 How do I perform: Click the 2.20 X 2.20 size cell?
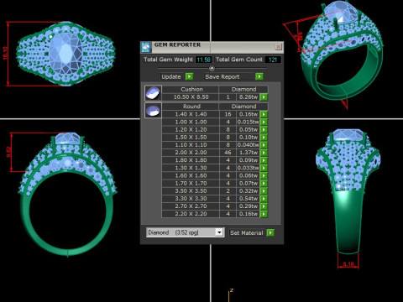pyautogui.click(x=191, y=214)
